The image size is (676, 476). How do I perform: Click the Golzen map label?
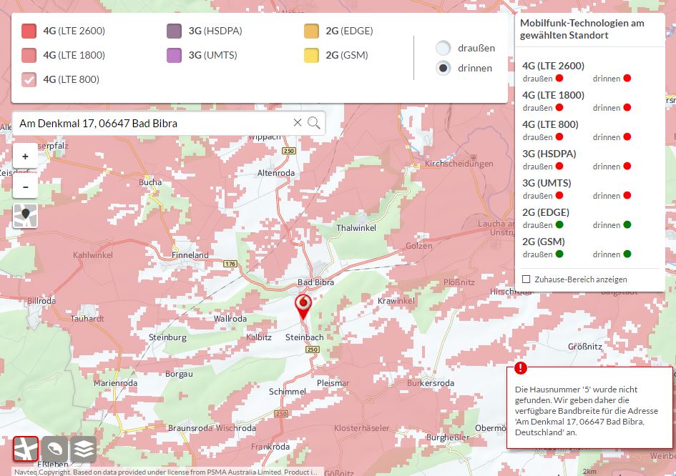pyautogui.click(x=419, y=246)
